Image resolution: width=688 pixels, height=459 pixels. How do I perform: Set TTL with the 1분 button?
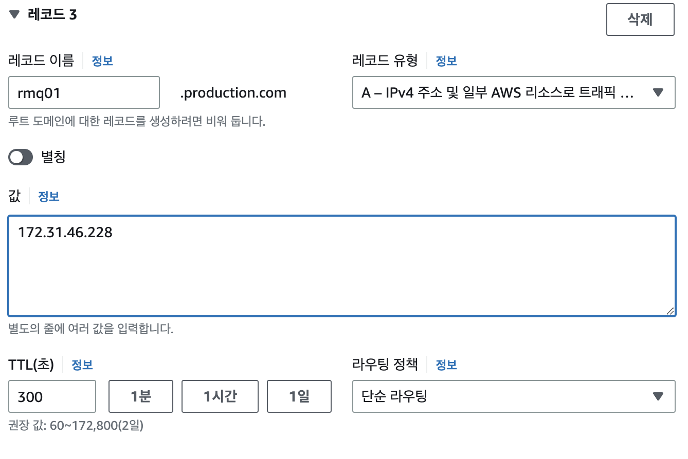(x=140, y=396)
